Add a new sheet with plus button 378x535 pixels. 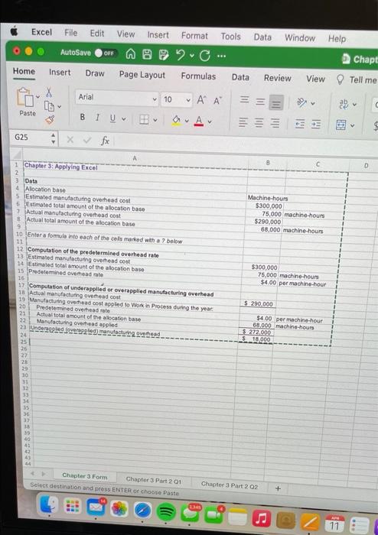pos(279,488)
